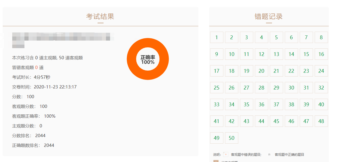Click the 考试结果 panel title
The width and height of the screenshot is (347, 162).
pyautogui.click(x=100, y=16)
